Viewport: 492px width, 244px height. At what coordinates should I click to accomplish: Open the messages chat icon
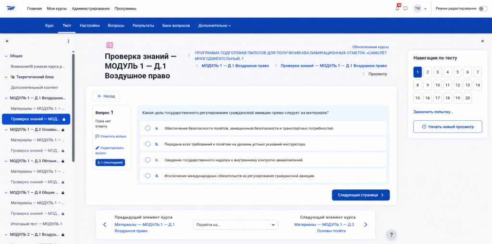pos(406,9)
